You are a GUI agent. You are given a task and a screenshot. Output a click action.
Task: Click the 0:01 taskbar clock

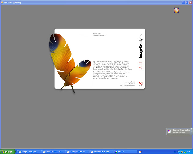[x=189, y=152]
